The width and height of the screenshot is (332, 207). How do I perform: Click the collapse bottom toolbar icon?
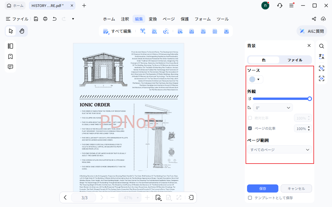click(x=191, y=197)
